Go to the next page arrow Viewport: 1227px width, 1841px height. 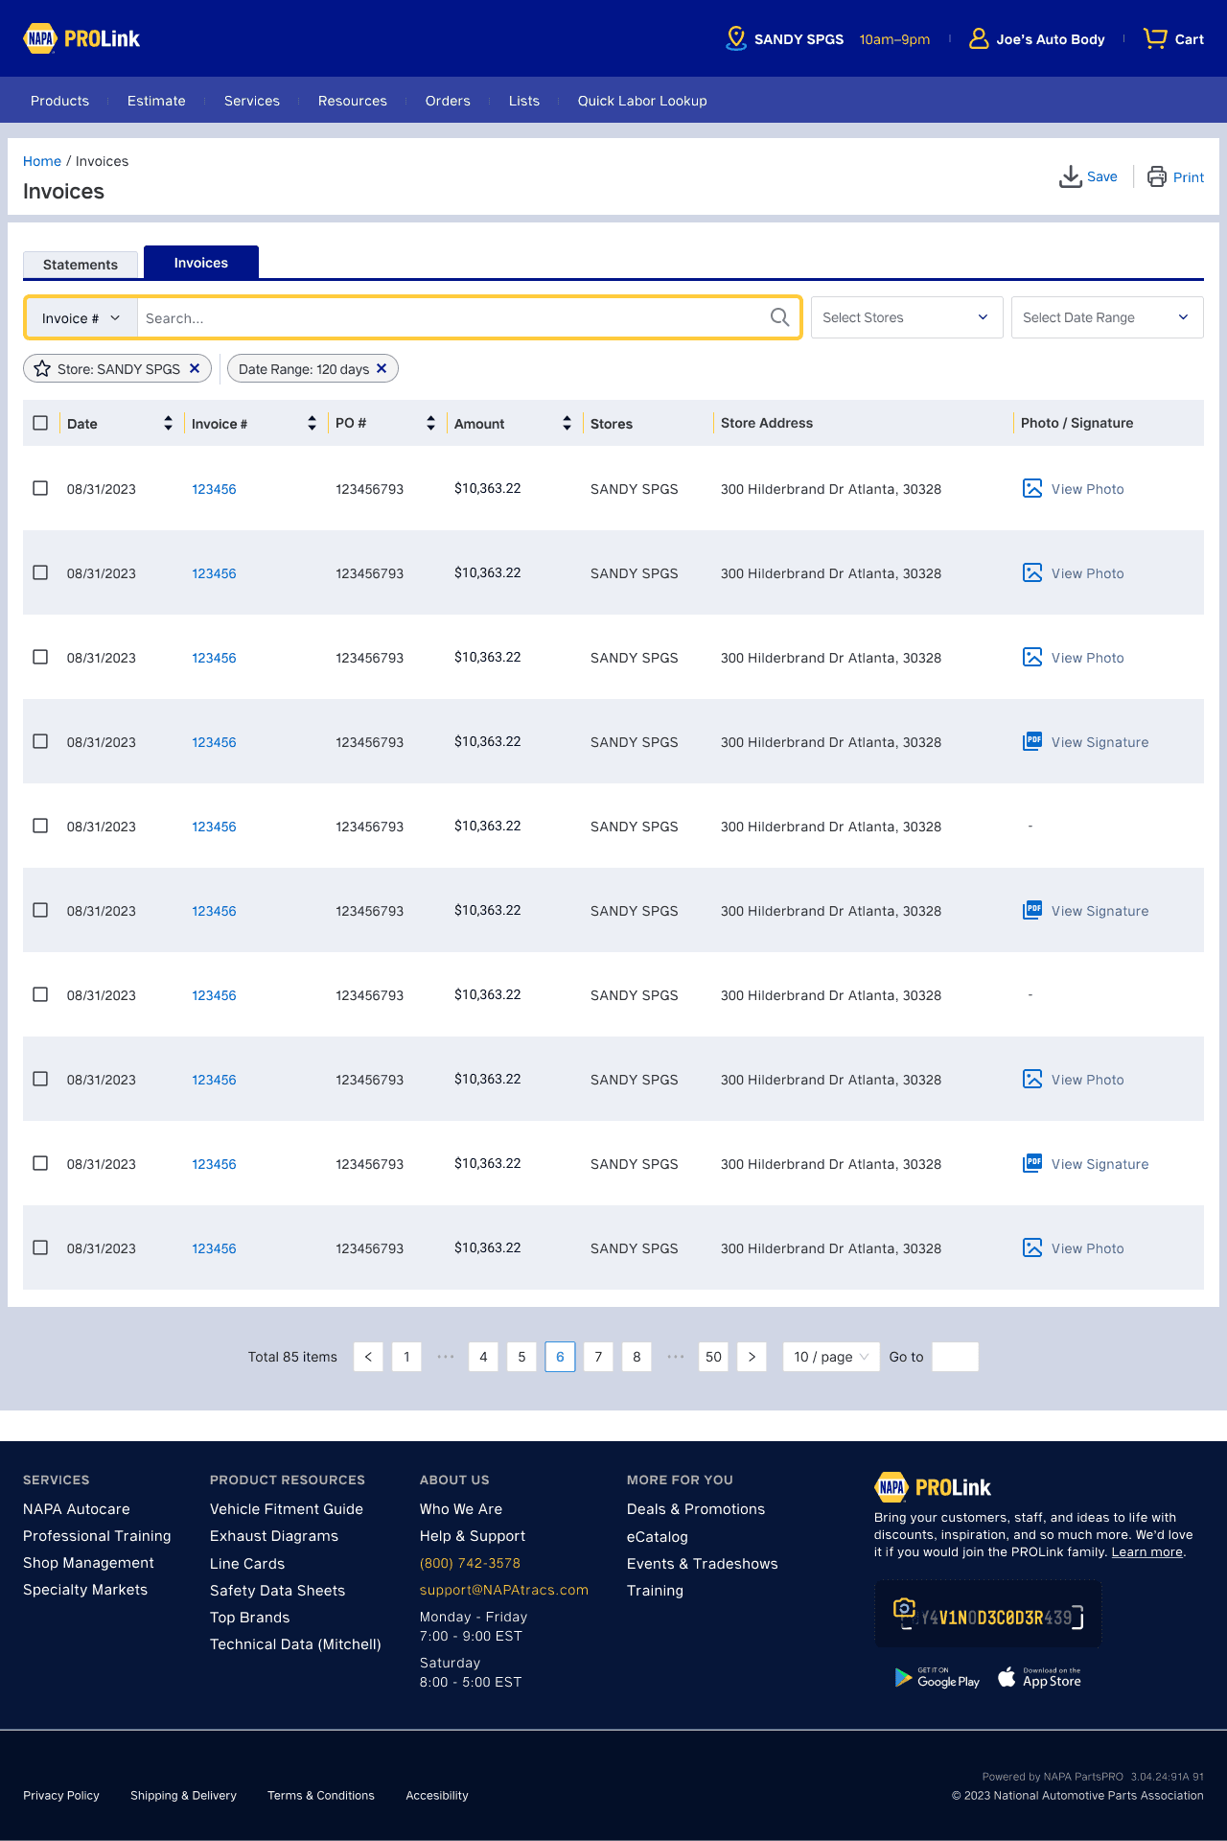click(752, 1357)
